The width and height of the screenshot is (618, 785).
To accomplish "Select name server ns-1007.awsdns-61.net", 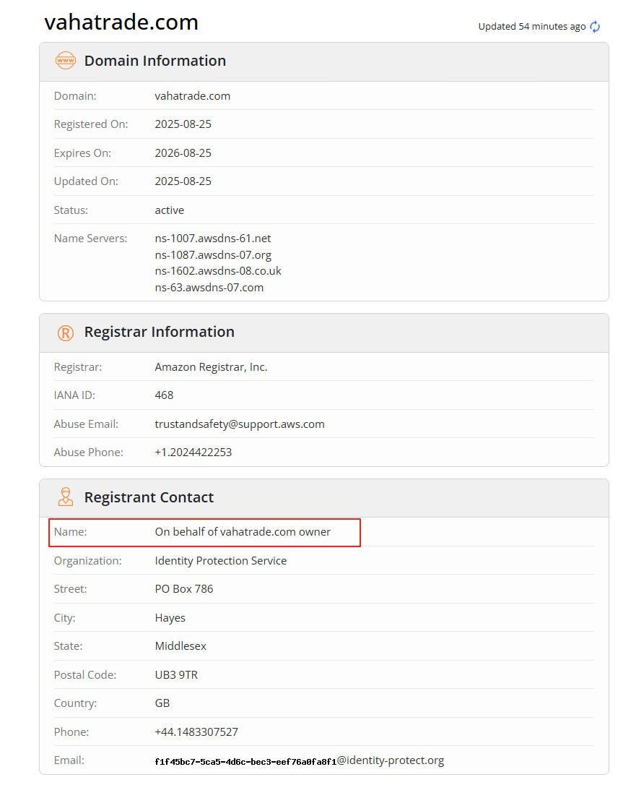I will 213,239.
